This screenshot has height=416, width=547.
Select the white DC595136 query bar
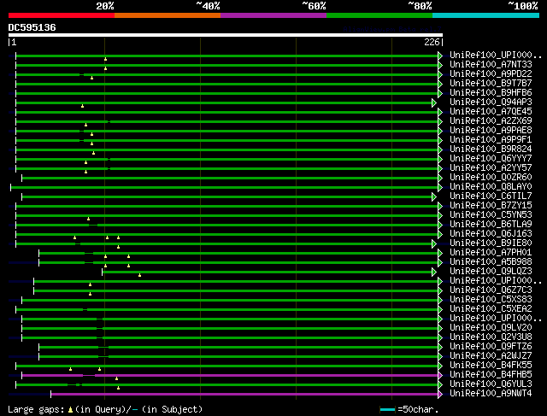226,35
